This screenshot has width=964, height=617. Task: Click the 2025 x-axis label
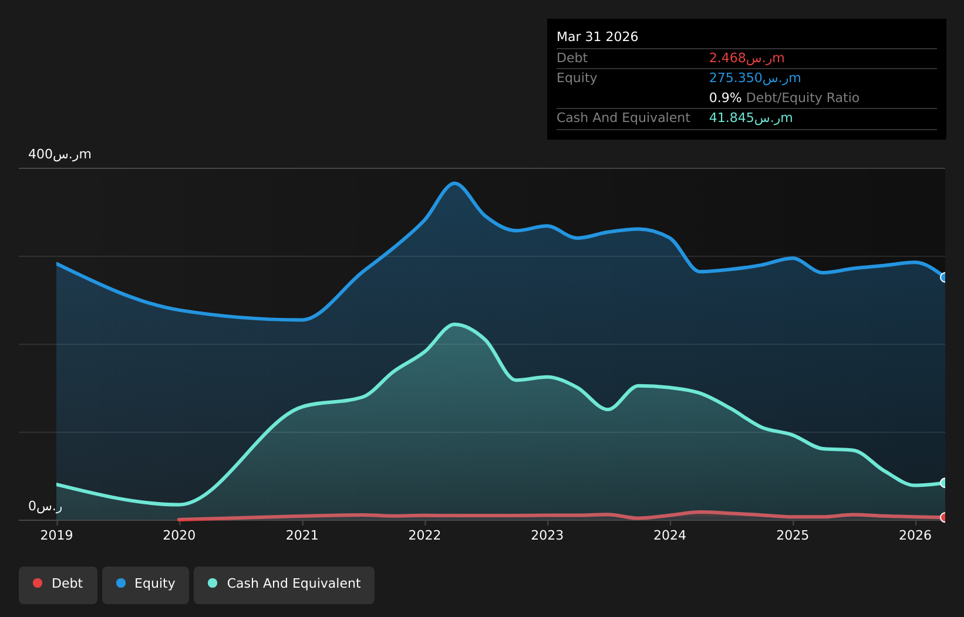pos(793,535)
